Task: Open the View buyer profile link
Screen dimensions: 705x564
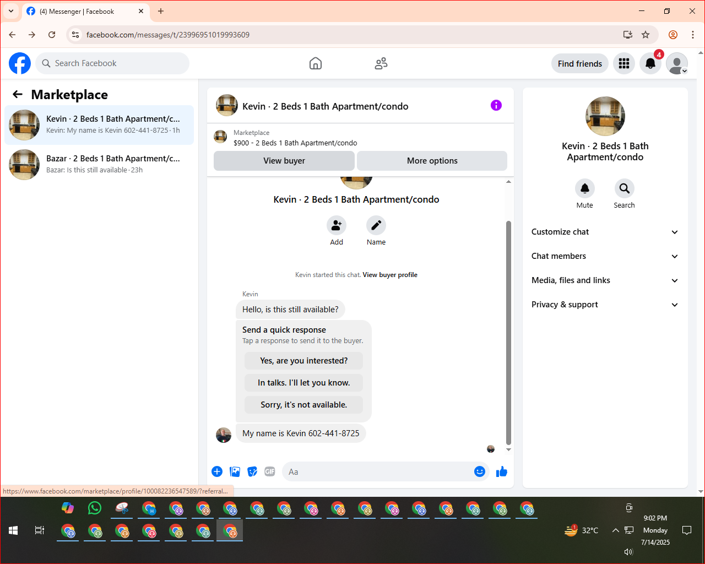Action: (x=390, y=275)
